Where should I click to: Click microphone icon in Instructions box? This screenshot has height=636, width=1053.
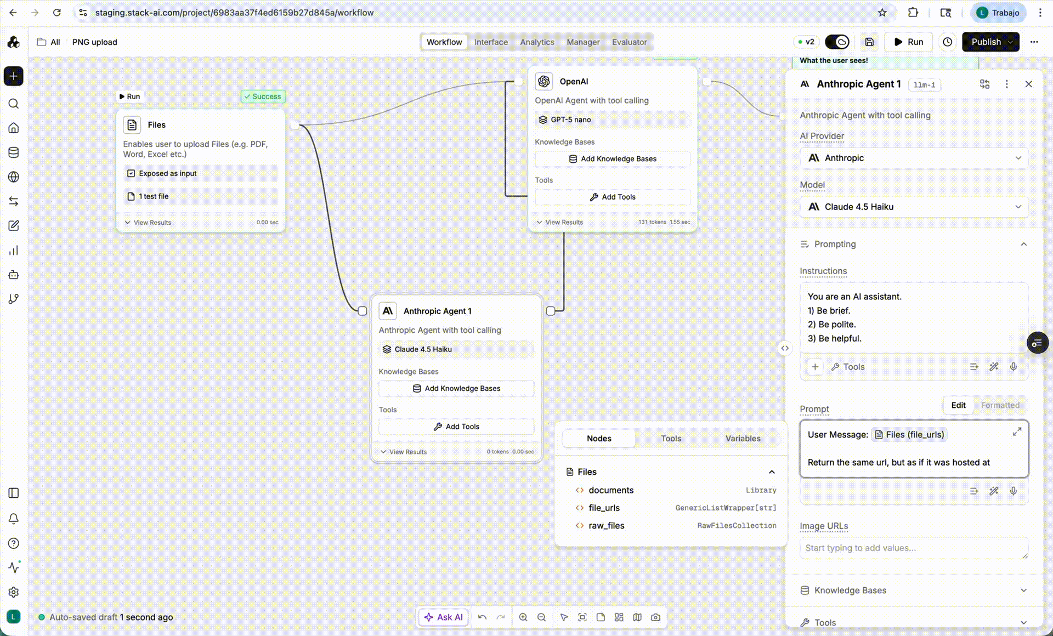tap(1014, 367)
